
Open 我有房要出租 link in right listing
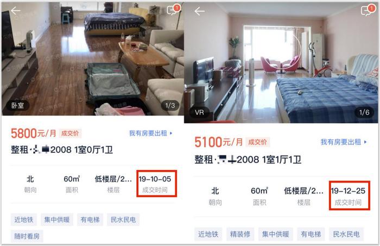click(344, 142)
